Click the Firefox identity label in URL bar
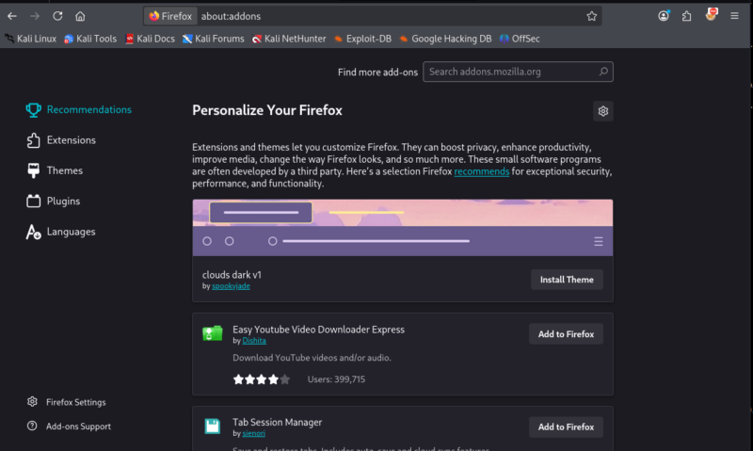 pos(170,16)
